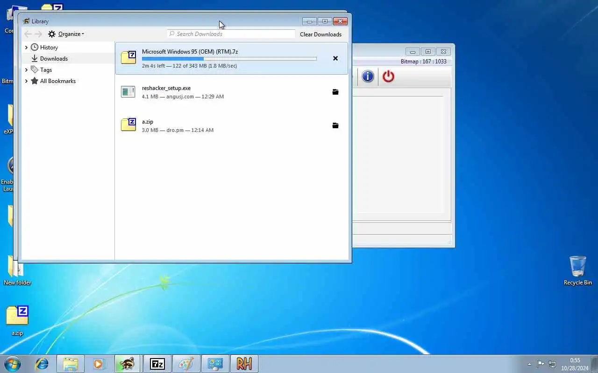Screen dimensions: 598x373
Task: Expand the All Bookmarks tree node
Action: tap(26, 81)
